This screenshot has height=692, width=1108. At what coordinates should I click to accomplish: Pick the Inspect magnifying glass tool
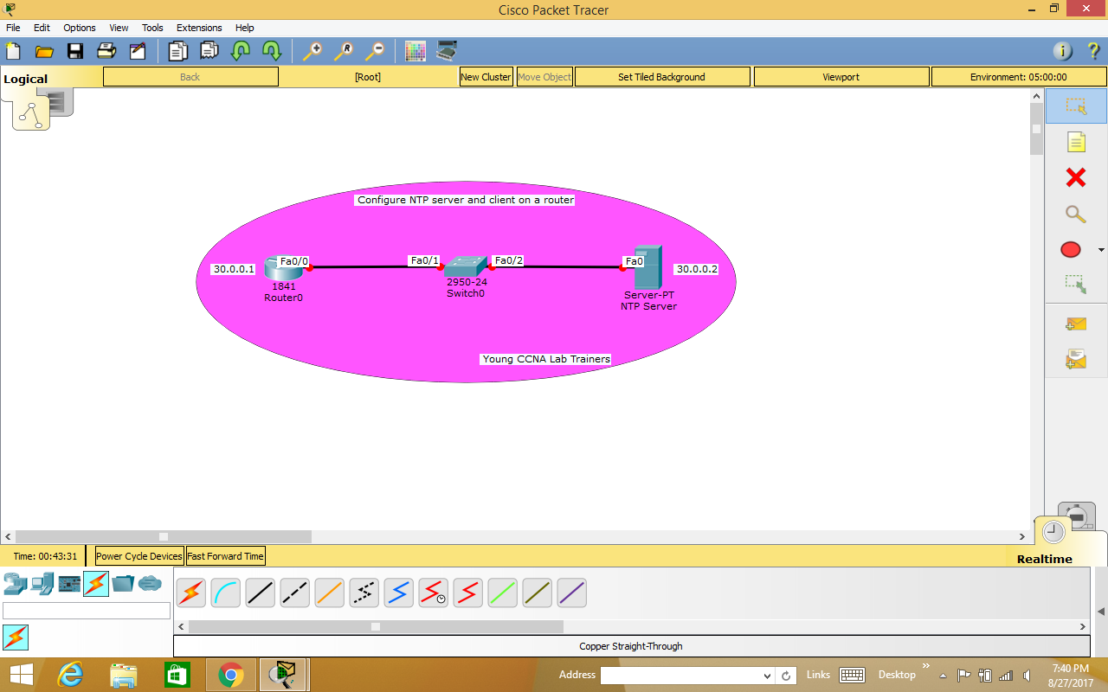click(x=1076, y=214)
